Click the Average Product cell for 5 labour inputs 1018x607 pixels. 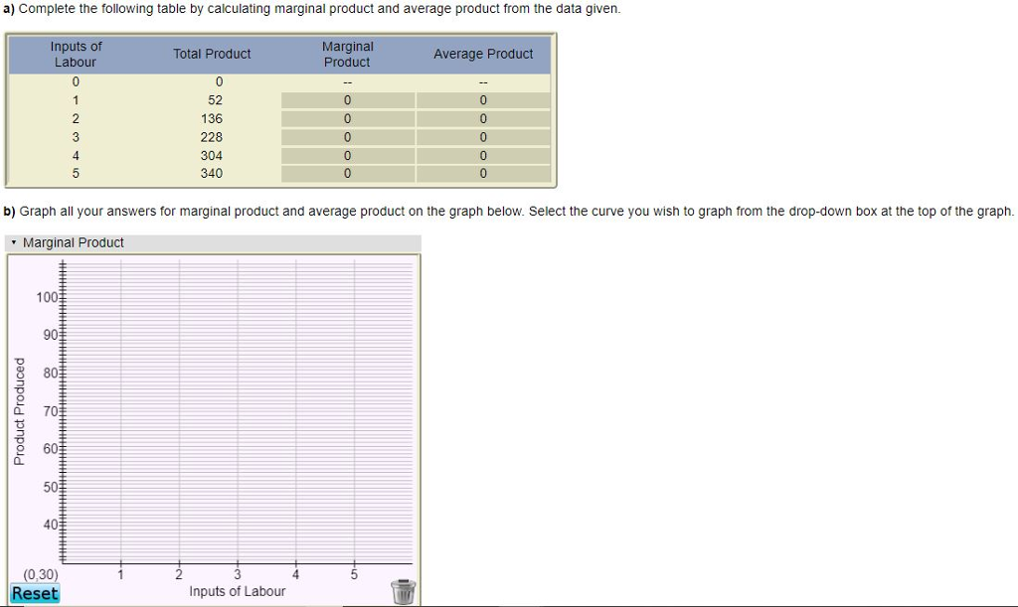pos(483,173)
